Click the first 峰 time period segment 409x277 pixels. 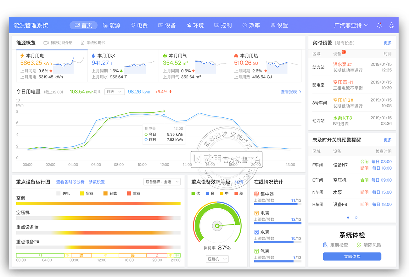(x=81, y=256)
